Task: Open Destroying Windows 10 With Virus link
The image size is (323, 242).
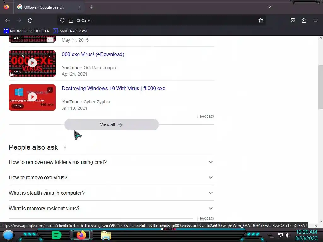Action: pos(114,88)
